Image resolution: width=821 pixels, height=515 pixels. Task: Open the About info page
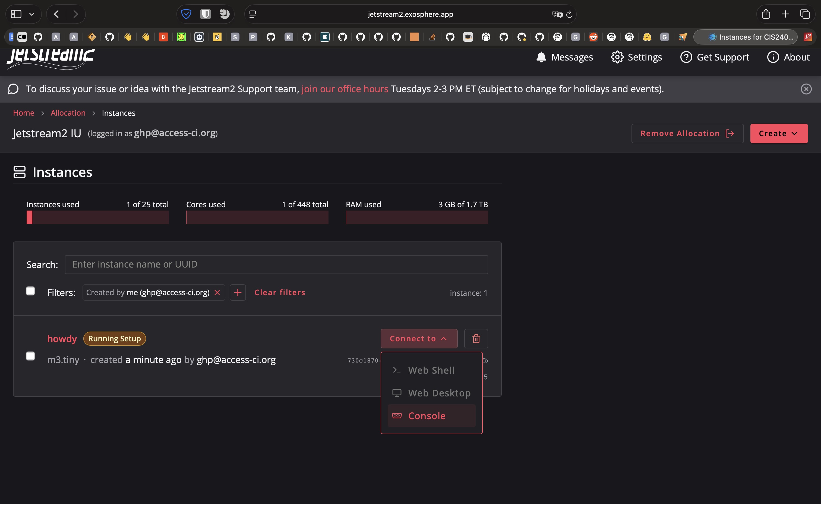(x=788, y=57)
